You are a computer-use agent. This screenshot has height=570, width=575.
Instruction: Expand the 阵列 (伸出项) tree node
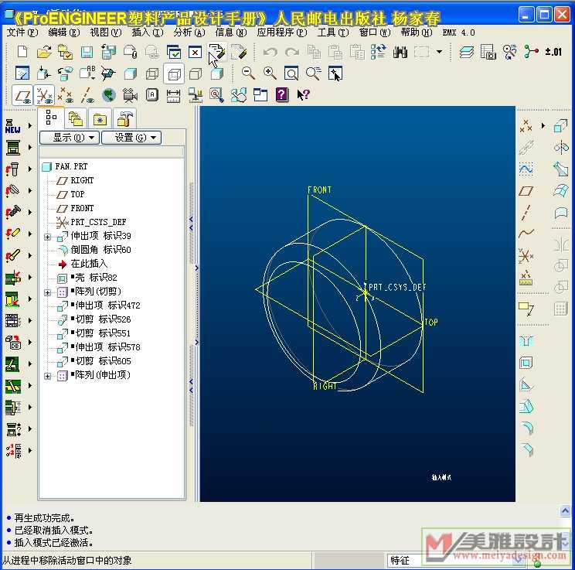click(47, 376)
